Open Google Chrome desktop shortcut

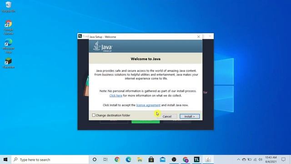9,27
